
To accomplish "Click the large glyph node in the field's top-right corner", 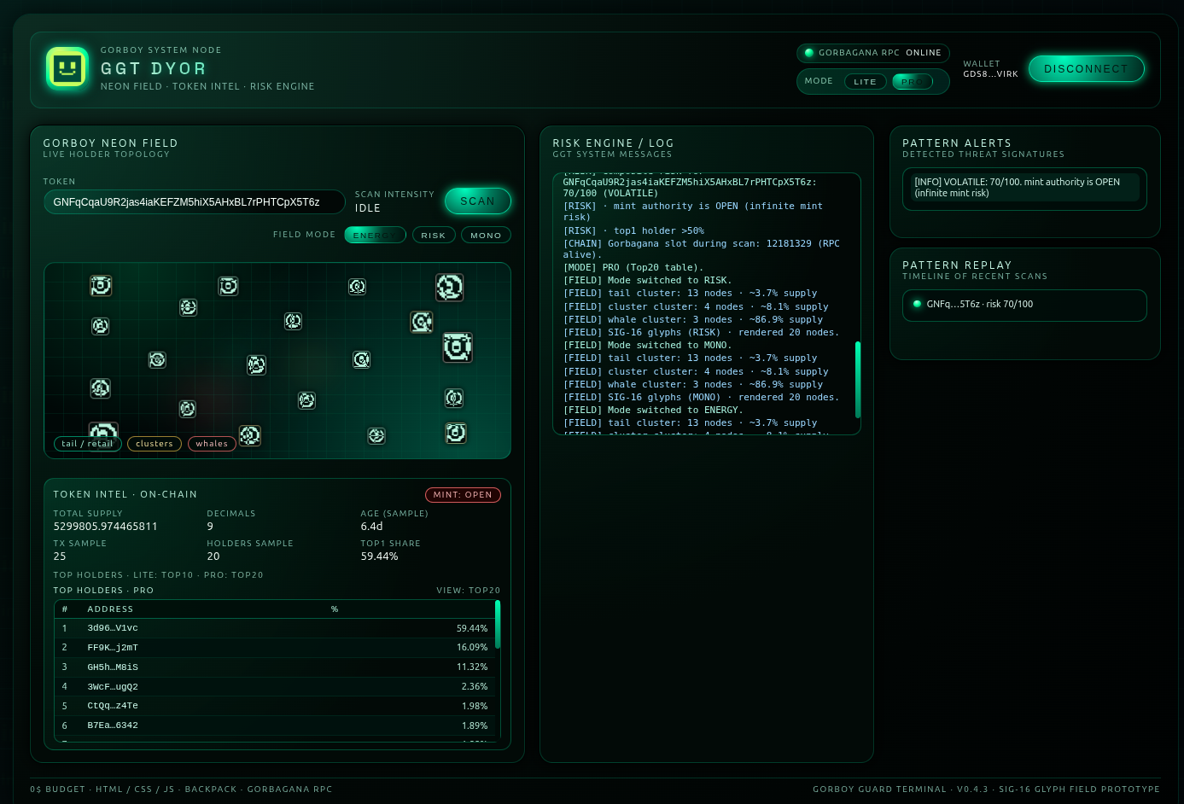I will (449, 287).
